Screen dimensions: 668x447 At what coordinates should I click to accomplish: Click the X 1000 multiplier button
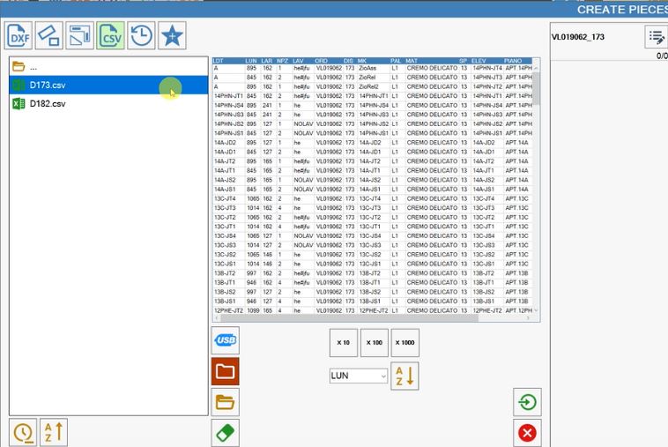point(405,343)
